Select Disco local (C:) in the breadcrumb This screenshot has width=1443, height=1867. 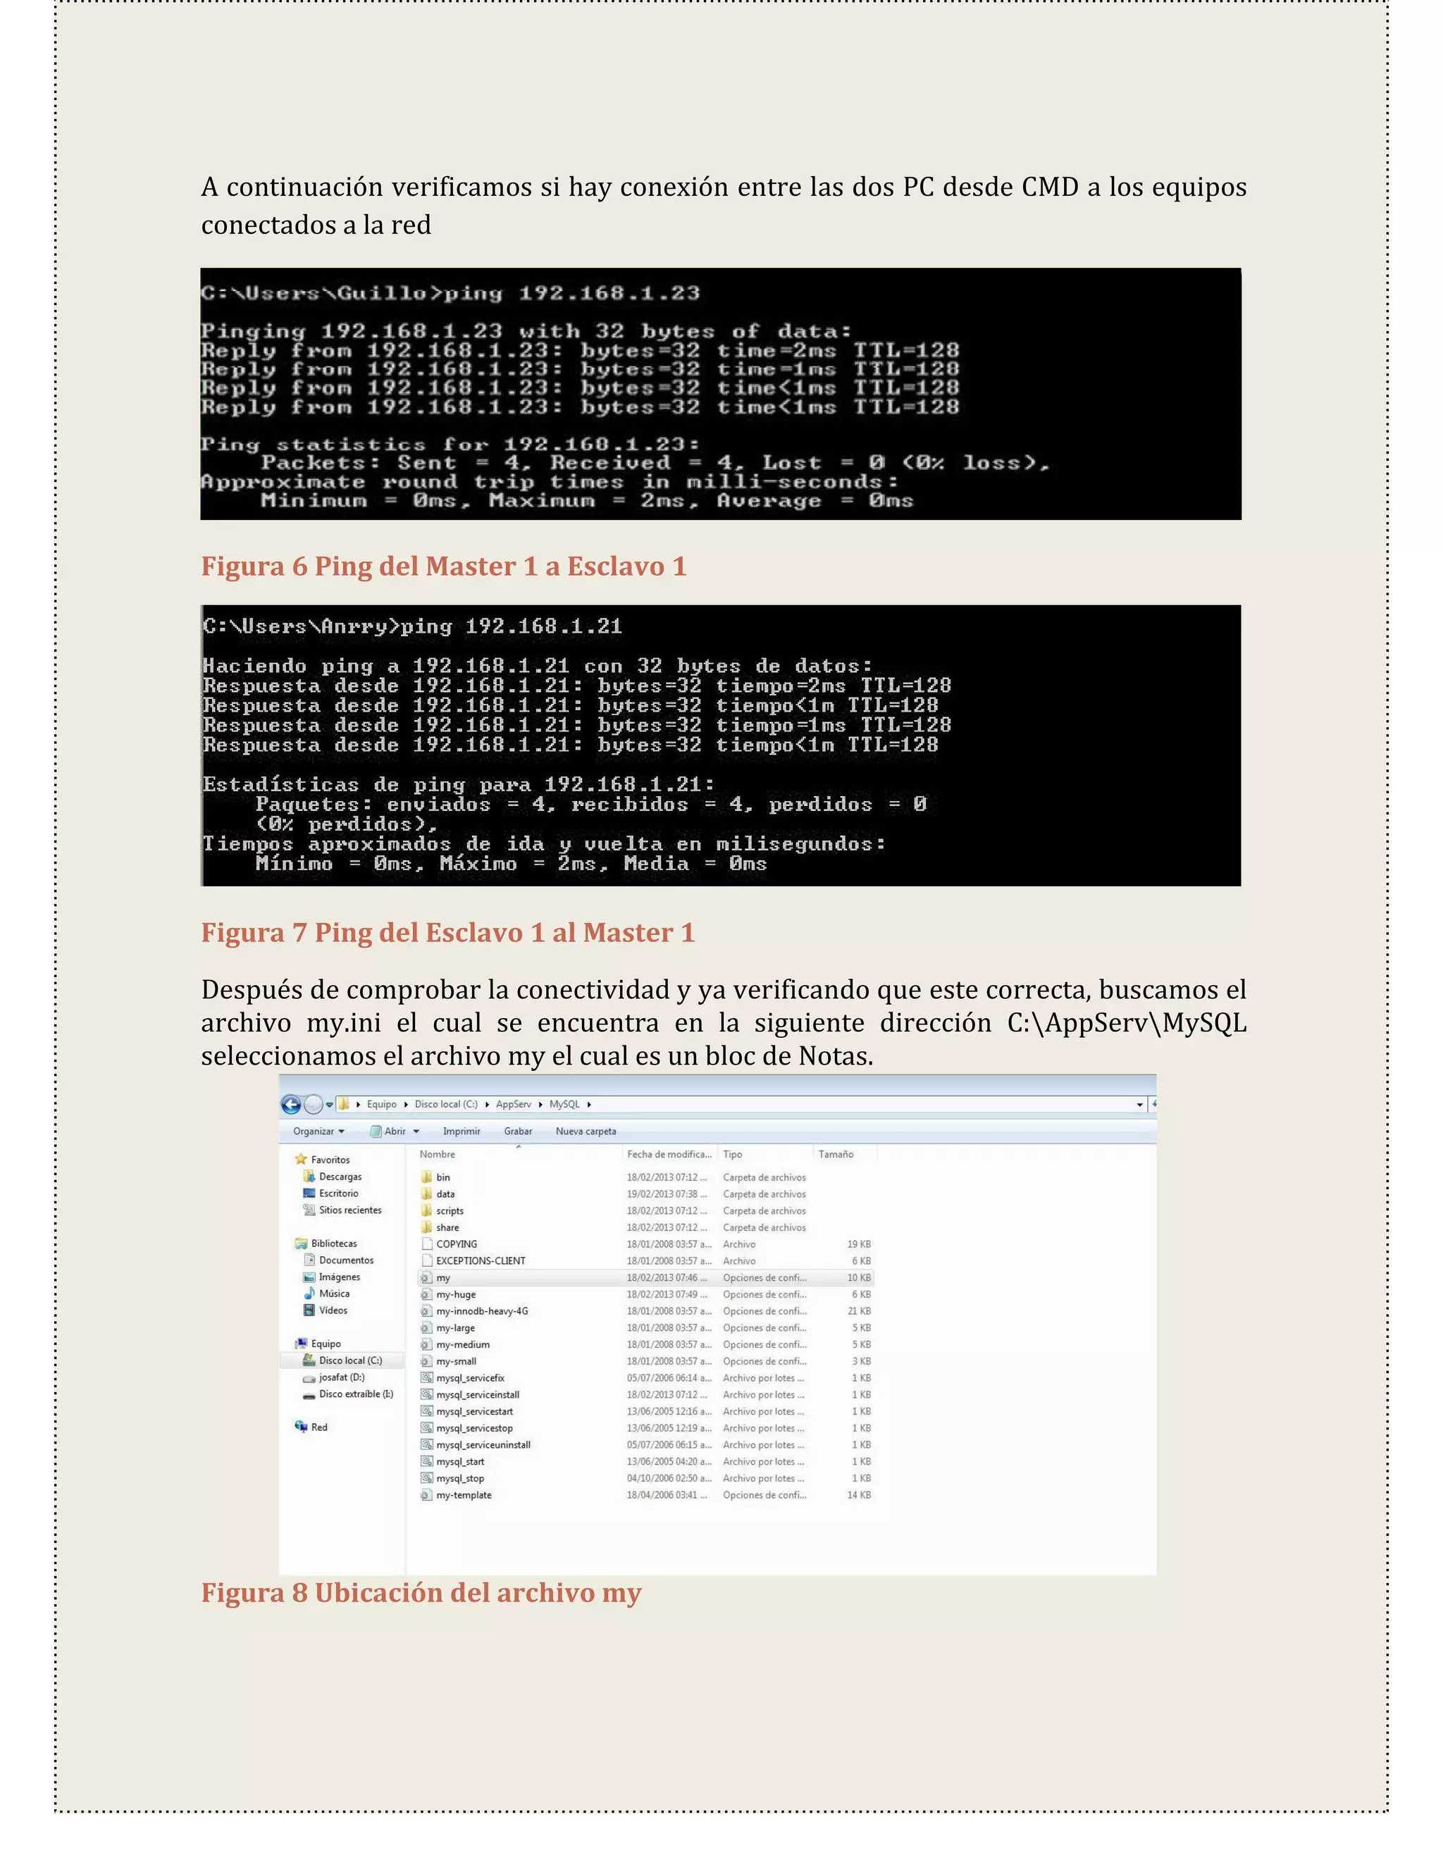pos(446,1105)
